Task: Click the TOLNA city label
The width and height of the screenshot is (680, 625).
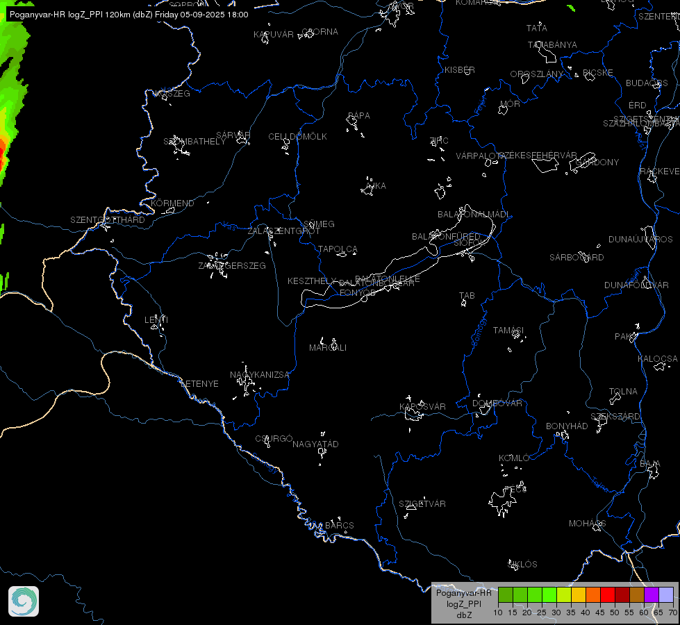Action: tap(623, 392)
